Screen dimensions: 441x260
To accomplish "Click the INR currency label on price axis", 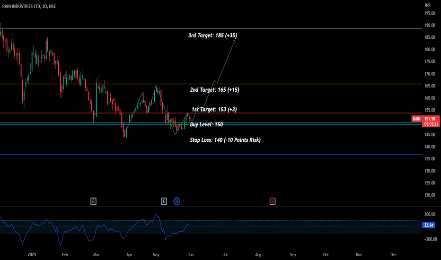I will point(428,5).
